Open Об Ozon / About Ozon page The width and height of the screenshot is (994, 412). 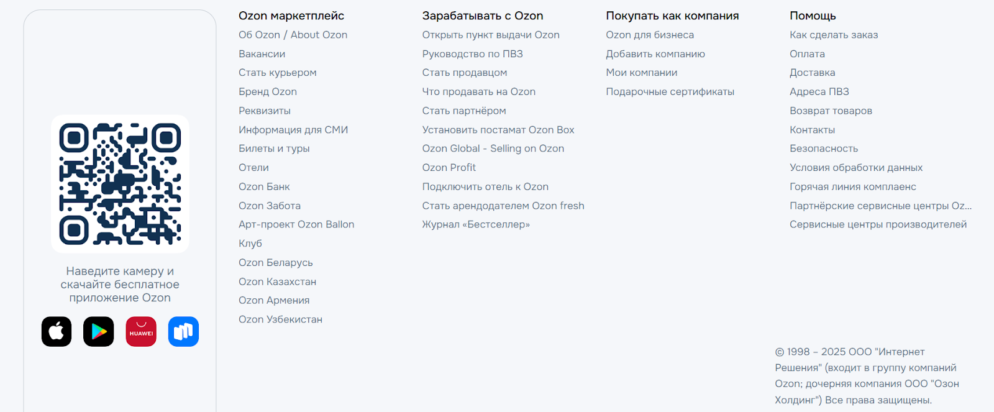tap(292, 35)
